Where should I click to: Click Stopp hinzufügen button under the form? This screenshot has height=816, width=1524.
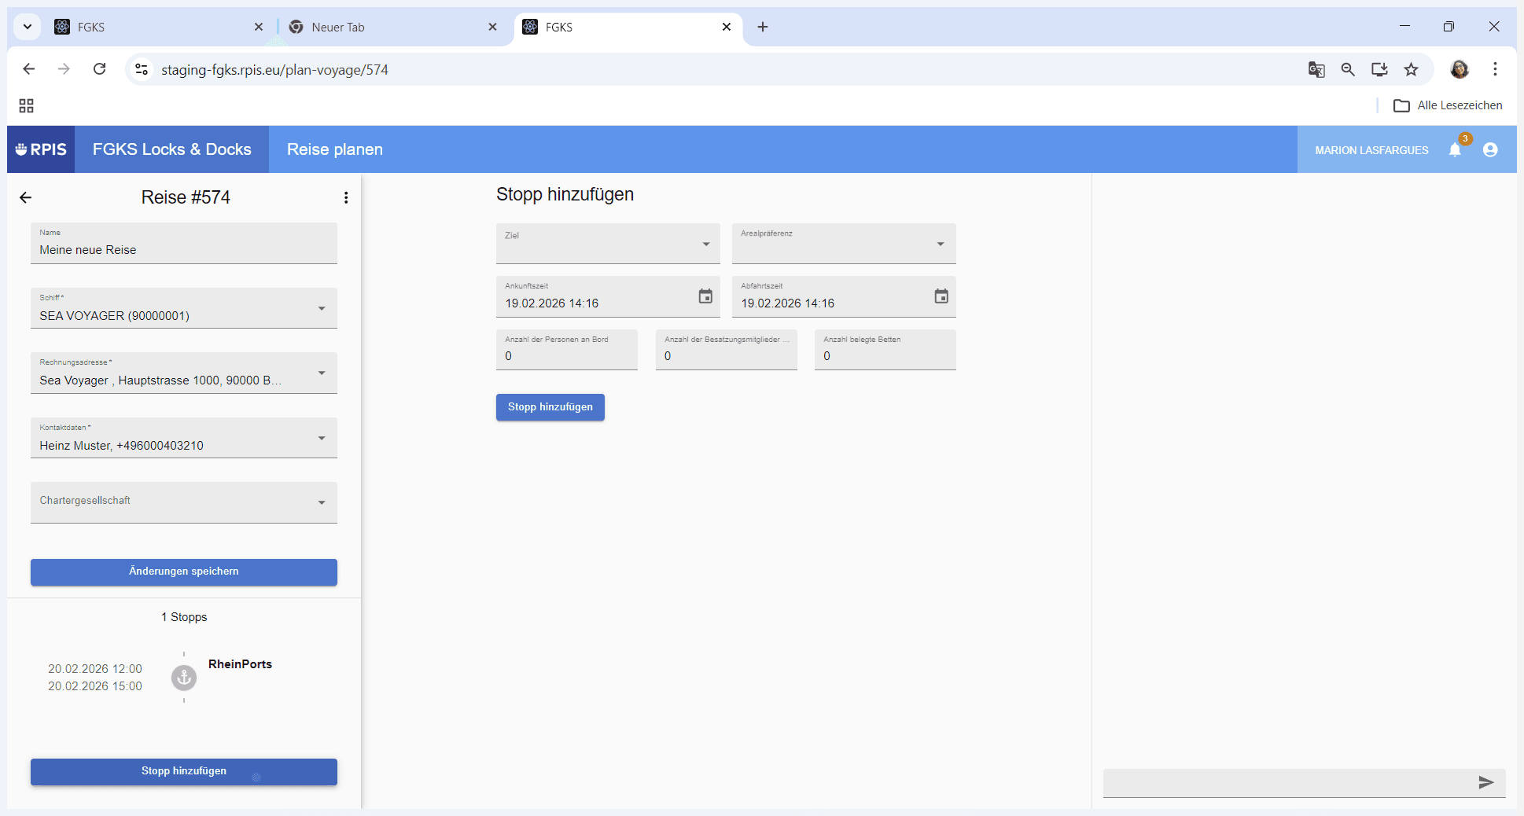550,407
